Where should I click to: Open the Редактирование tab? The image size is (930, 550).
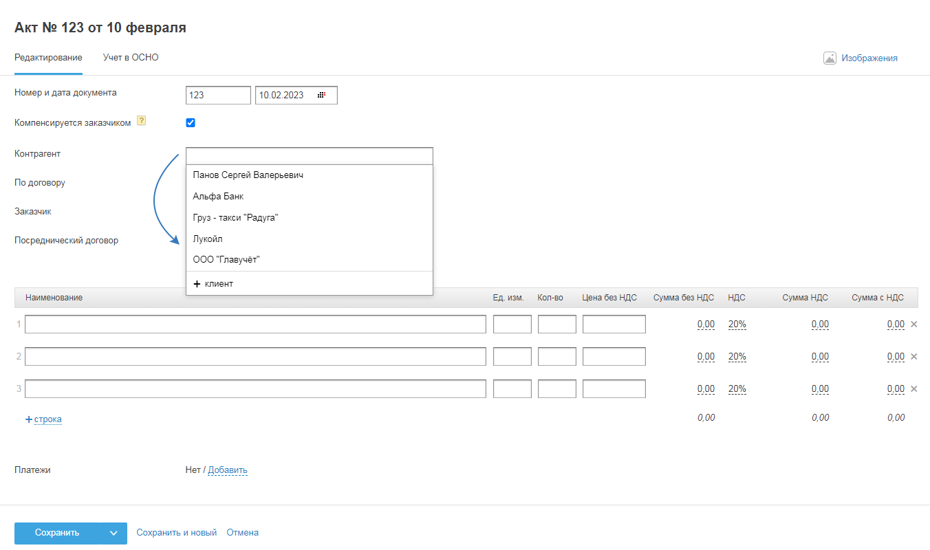click(x=48, y=58)
